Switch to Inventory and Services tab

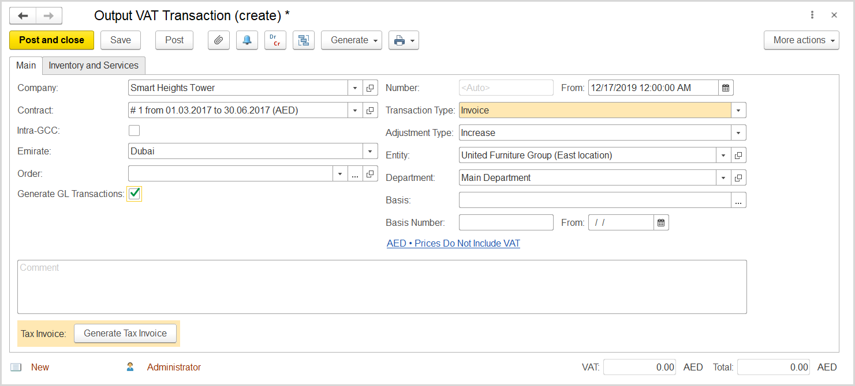click(94, 66)
